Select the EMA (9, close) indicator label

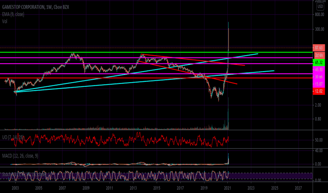tap(13, 14)
